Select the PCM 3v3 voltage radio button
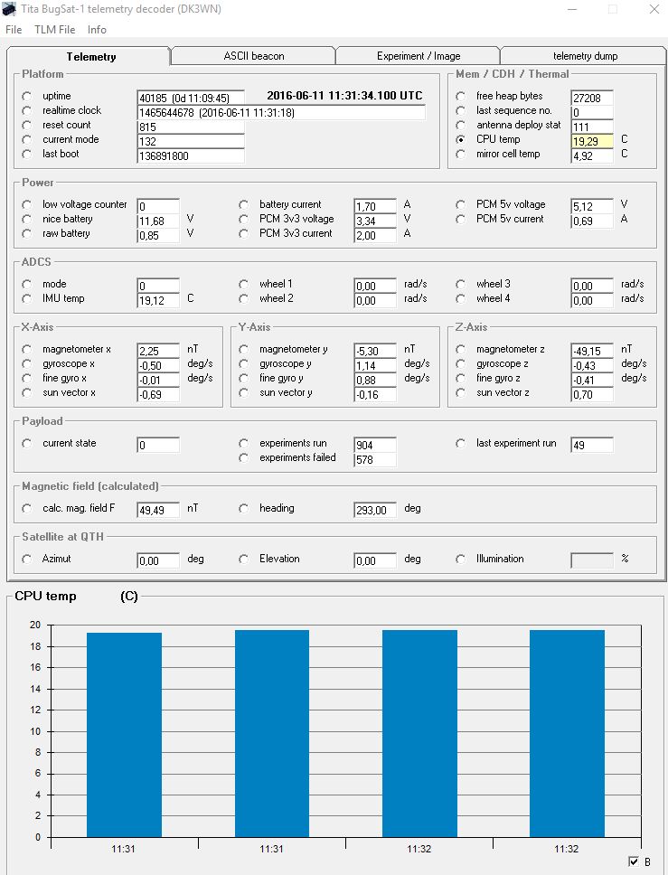The width and height of the screenshot is (668, 875). (x=243, y=220)
